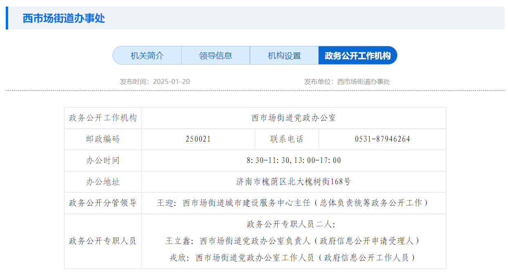Click the phone number 0531-87946264
The height and width of the screenshot is (277, 508).
[382, 139]
